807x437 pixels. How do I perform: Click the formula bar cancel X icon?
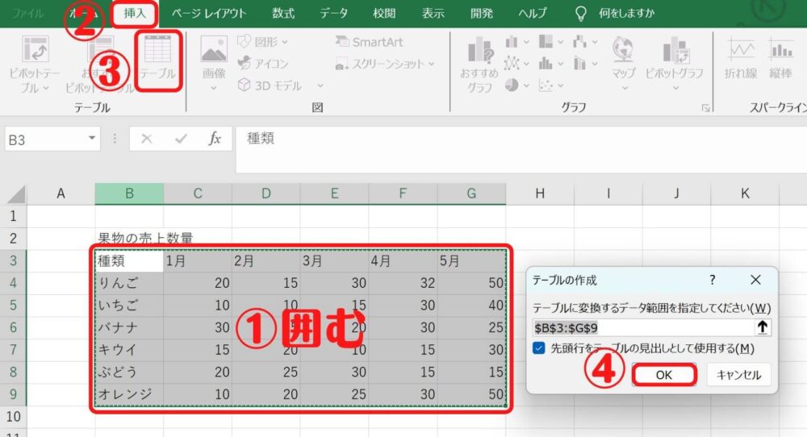[x=146, y=139]
